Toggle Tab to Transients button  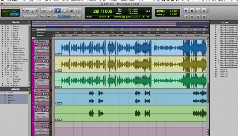(x=49, y=17)
